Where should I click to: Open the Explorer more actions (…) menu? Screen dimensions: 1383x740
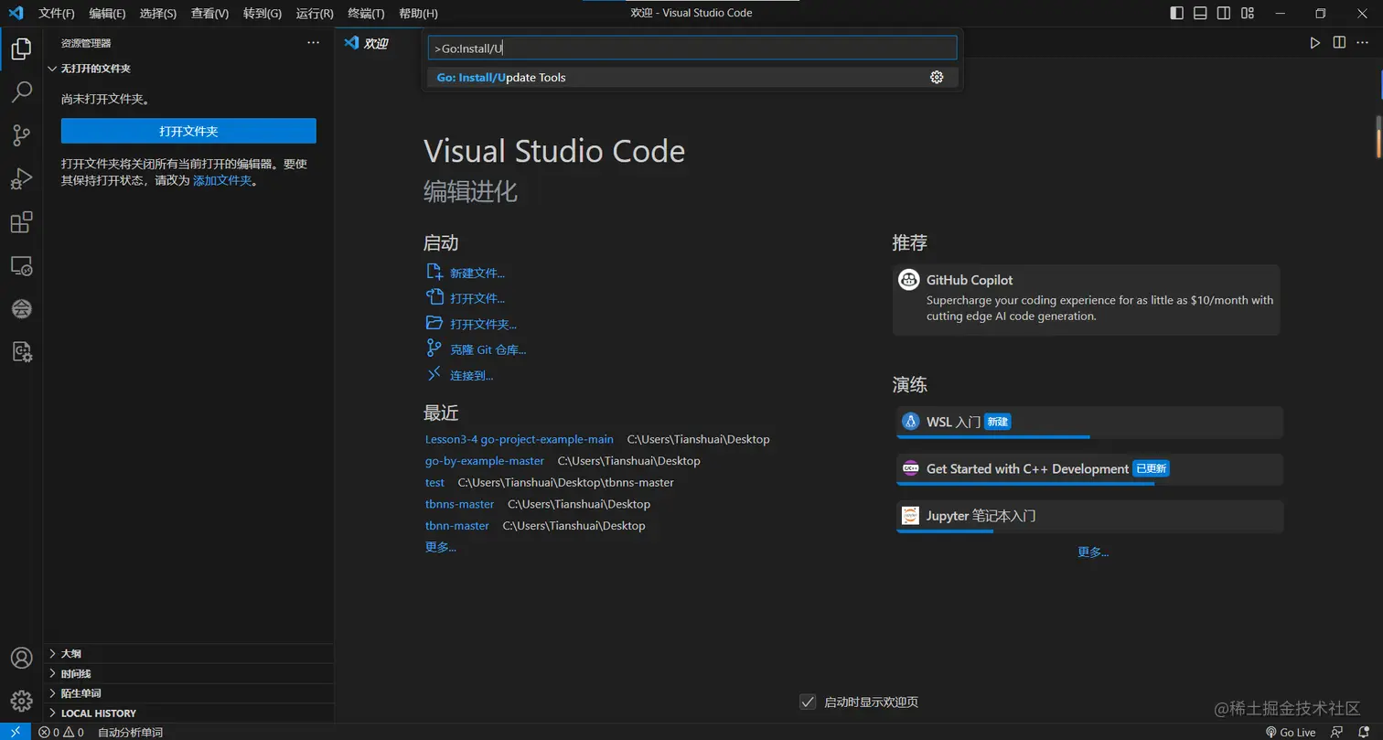(313, 43)
